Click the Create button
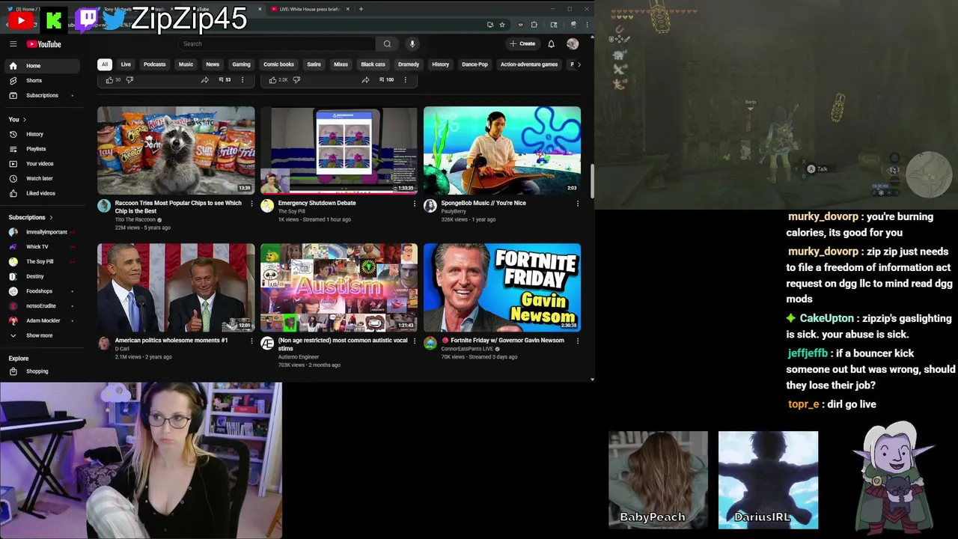This screenshot has height=539, width=958. 522,44
